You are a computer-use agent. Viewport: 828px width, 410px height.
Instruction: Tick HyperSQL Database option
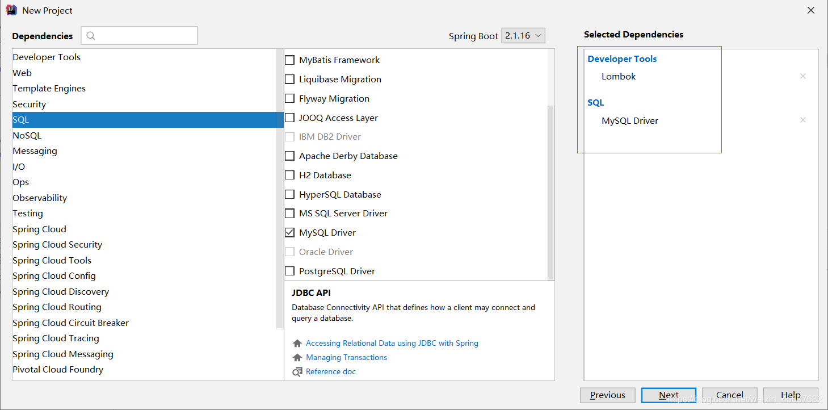289,195
